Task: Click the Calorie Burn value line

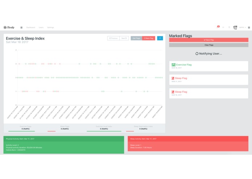Action: click(16, 150)
